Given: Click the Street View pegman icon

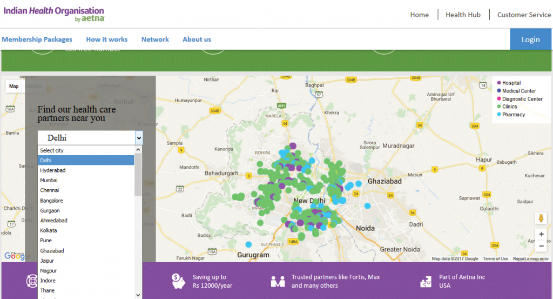Looking at the screenshot, I should [x=541, y=218].
